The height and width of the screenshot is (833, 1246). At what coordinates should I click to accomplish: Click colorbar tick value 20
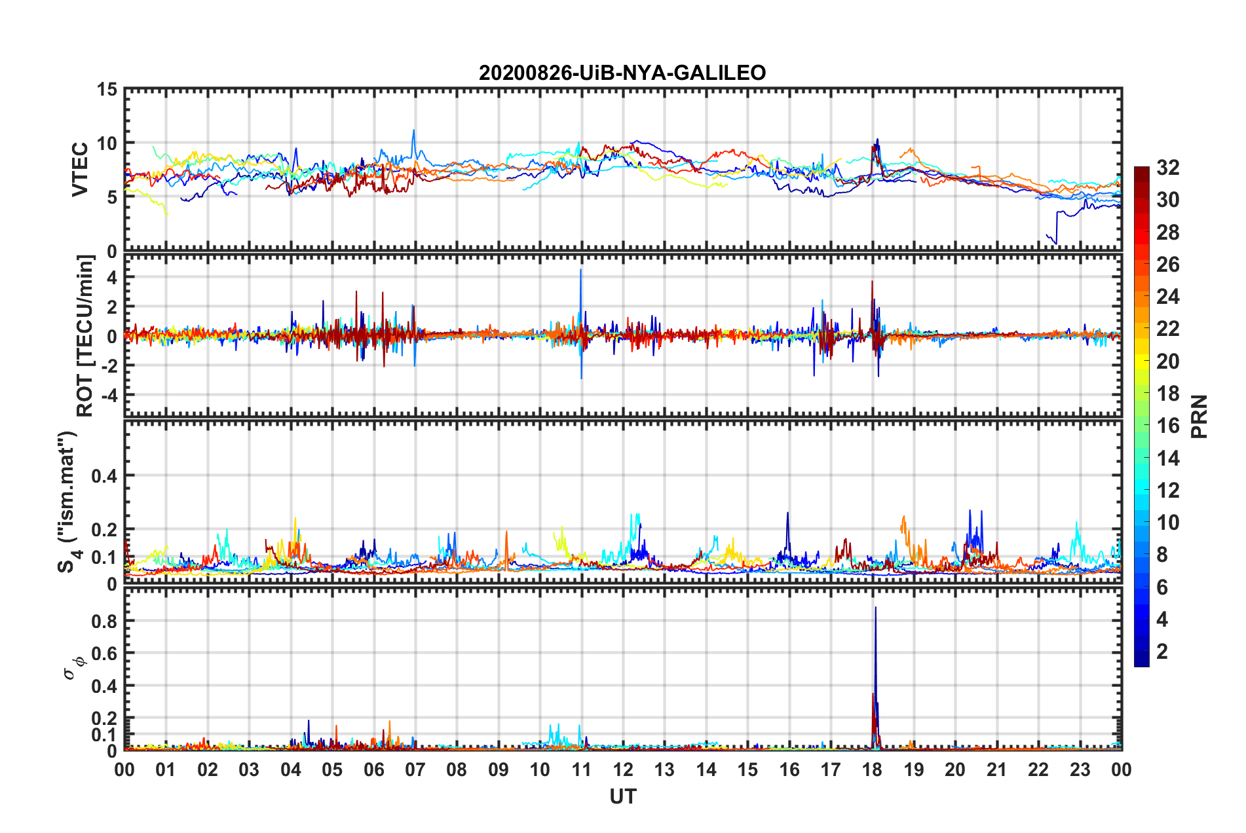pos(1167,361)
